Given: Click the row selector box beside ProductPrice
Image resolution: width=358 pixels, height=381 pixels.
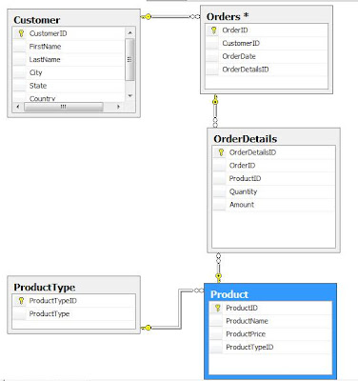Looking at the screenshot, I should point(216,333).
